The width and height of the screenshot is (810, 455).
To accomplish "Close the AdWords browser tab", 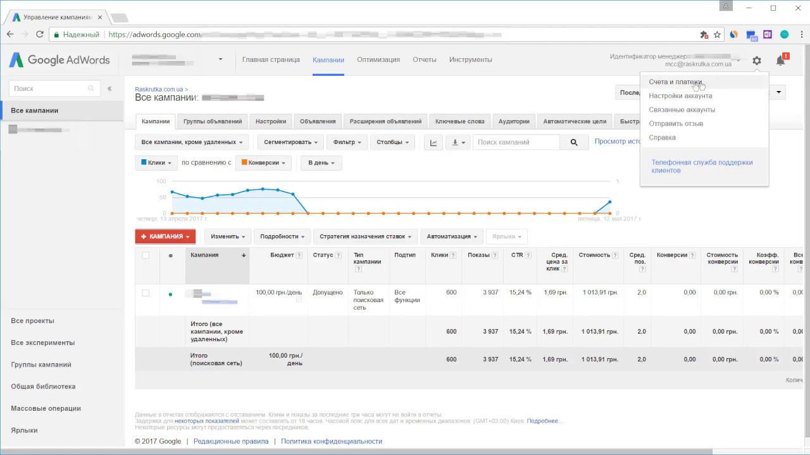I will [100, 17].
